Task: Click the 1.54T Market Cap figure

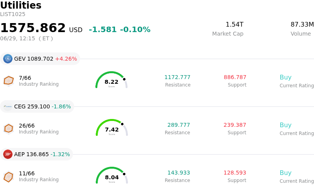Action: [x=234, y=24]
